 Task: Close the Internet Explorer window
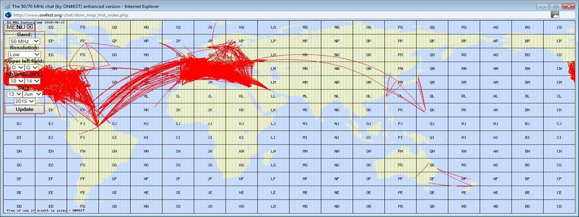pos(569,6)
